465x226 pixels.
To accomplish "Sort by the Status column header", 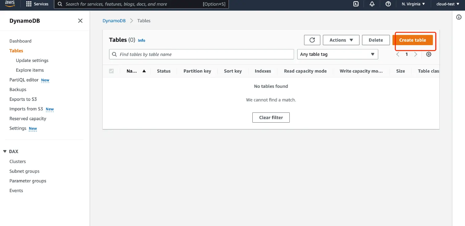I will coord(164,71).
